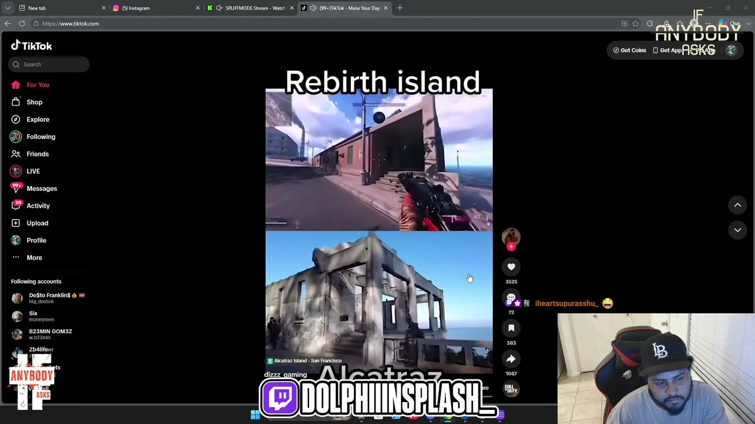Open the Shop section
This screenshot has width=755, height=424.
click(x=34, y=102)
